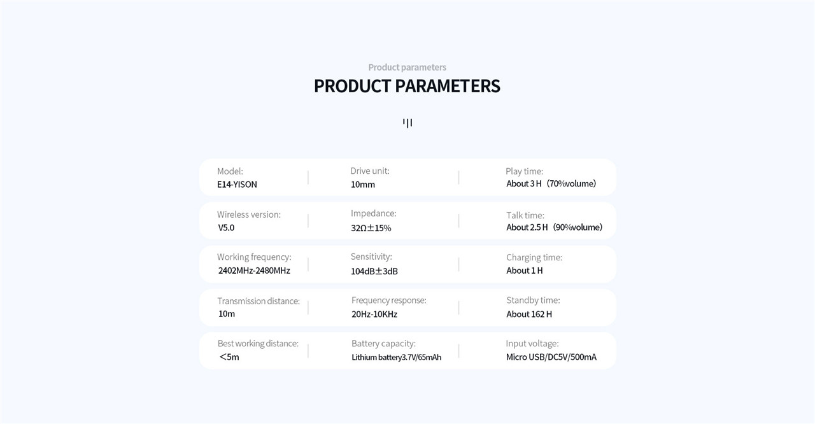The image size is (815, 424).
Task: Select Transmission distance 10m value
Action: pyautogui.click(x=226, y=314)
